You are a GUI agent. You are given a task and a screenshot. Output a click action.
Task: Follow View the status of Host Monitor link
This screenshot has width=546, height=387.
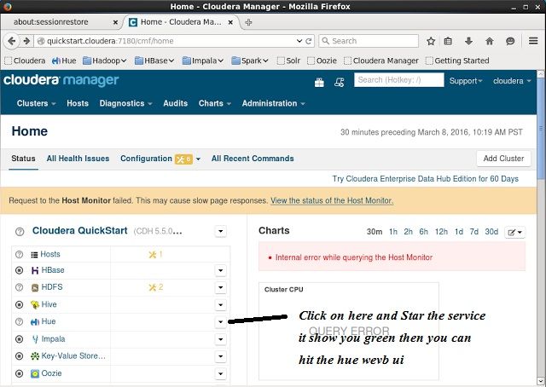click(332, 201)
